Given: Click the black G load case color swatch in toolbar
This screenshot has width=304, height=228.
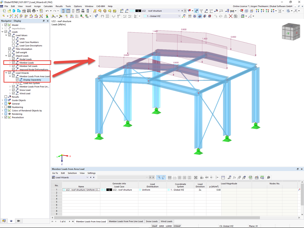Looking at the screenshot, I should (138, 11).
